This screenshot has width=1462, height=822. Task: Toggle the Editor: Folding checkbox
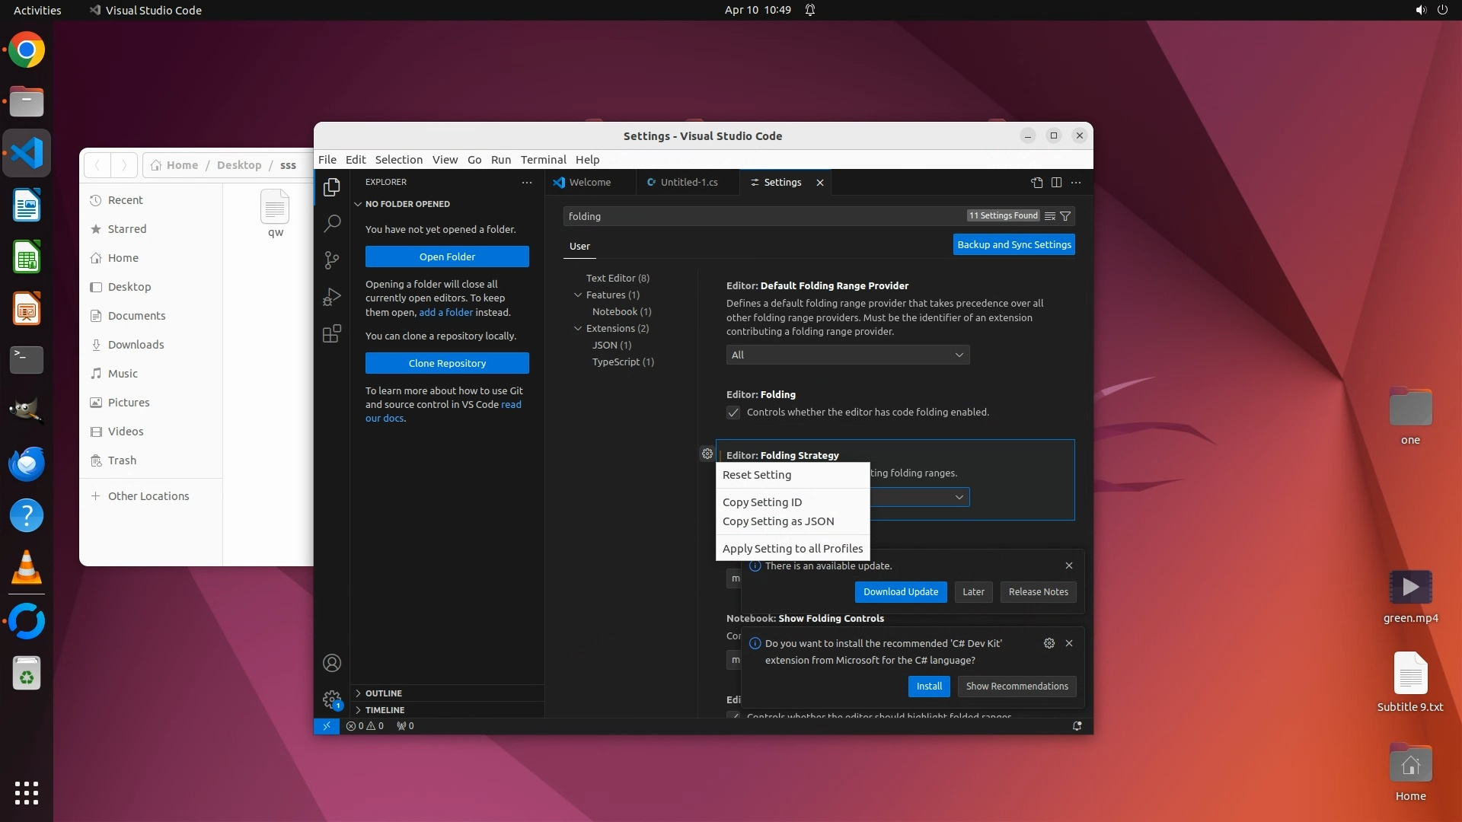point(733,413)
